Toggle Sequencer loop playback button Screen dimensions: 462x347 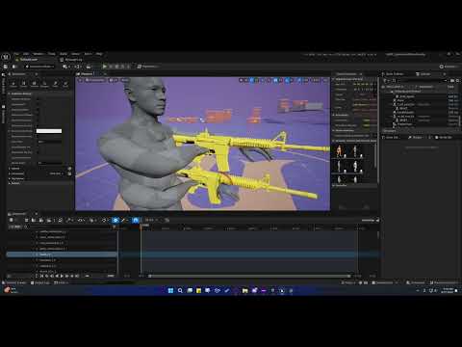tap(87, 276)
